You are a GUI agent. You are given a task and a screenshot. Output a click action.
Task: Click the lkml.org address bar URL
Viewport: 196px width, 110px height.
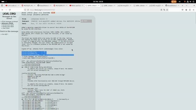pos(42,10)
